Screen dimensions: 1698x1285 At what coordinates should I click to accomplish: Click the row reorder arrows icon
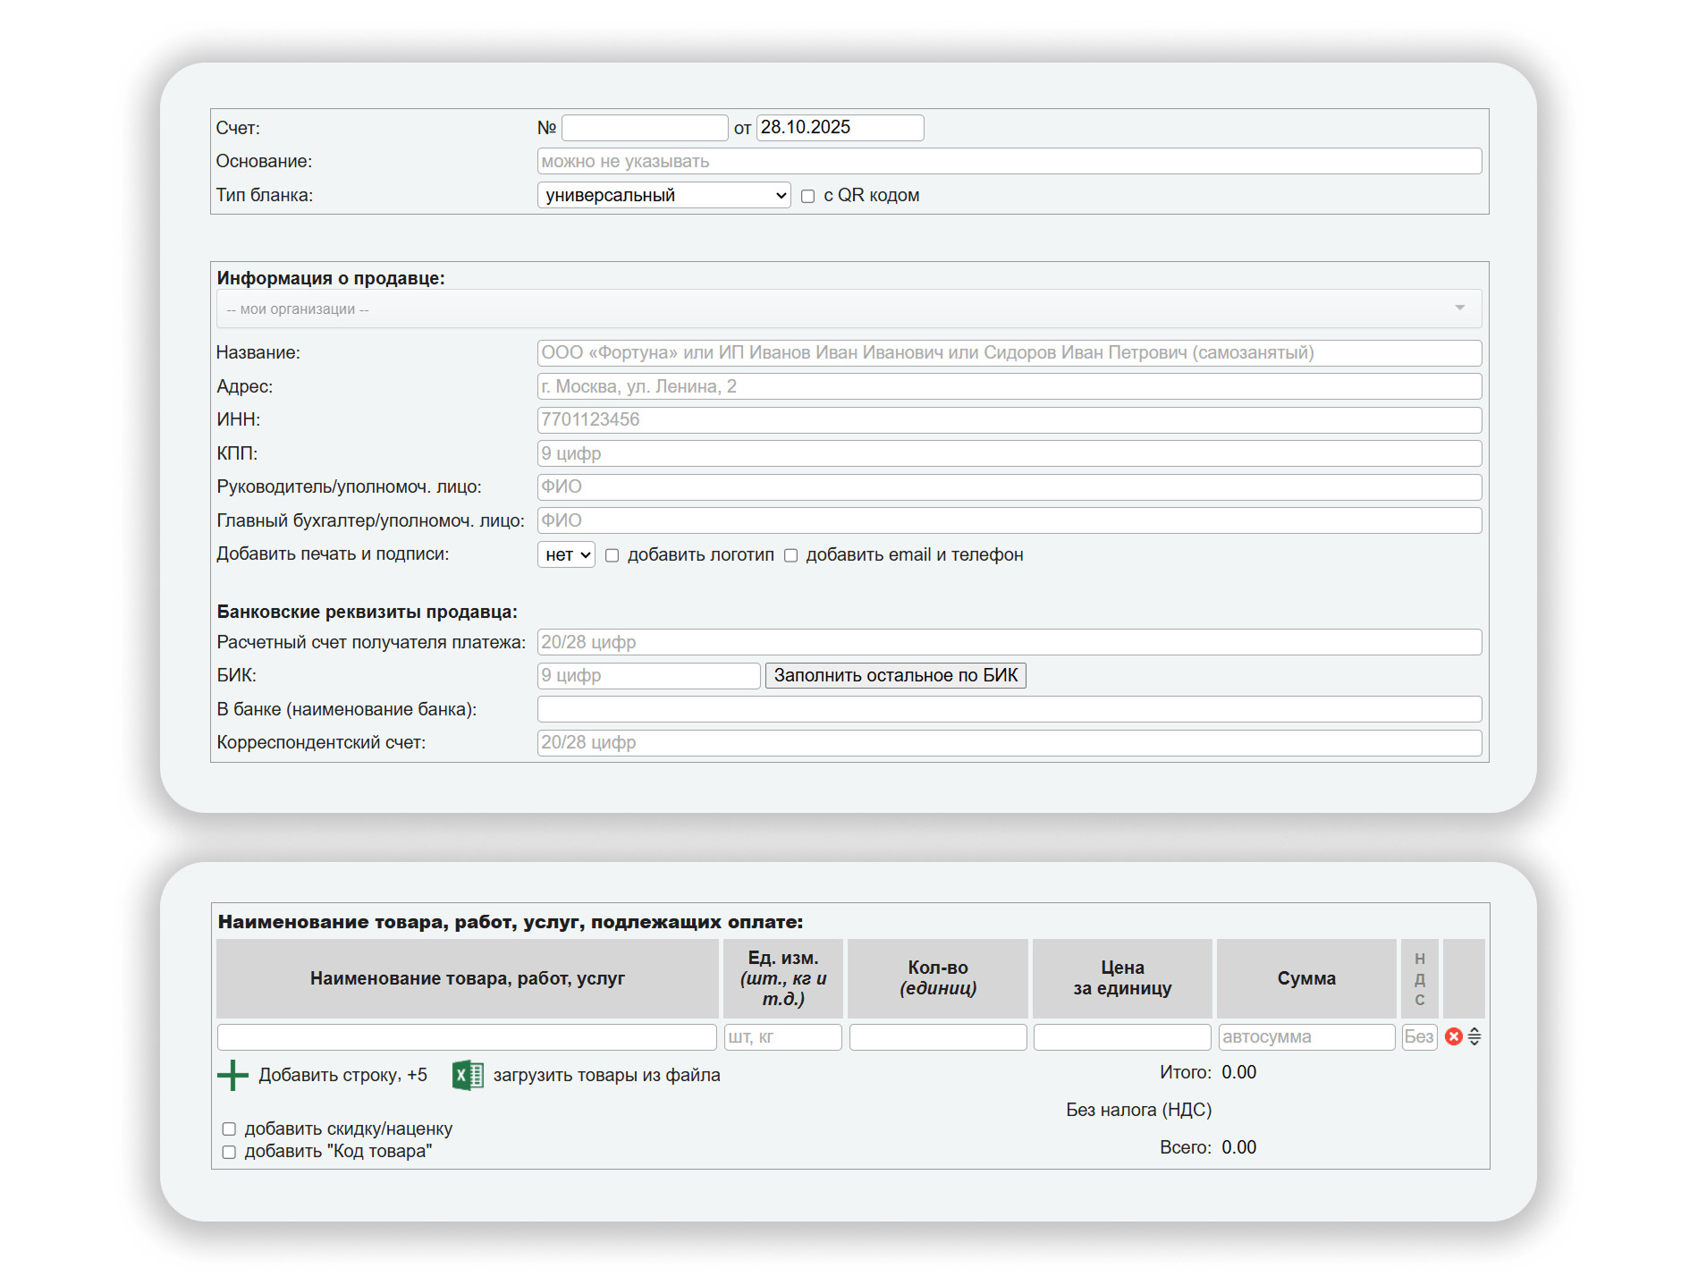1474,1036
